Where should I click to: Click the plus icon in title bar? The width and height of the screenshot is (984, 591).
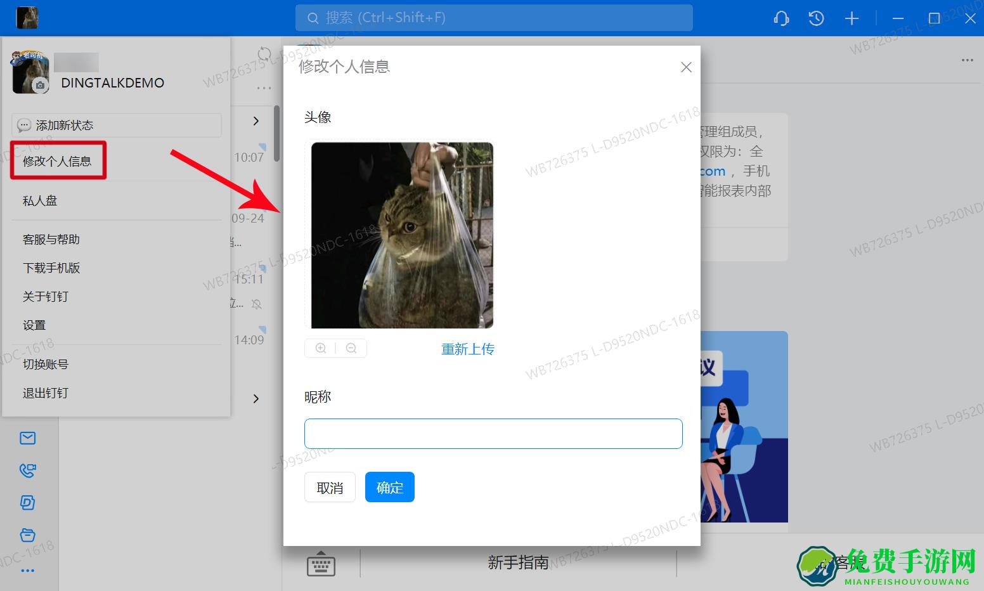[x=851, y=18]
